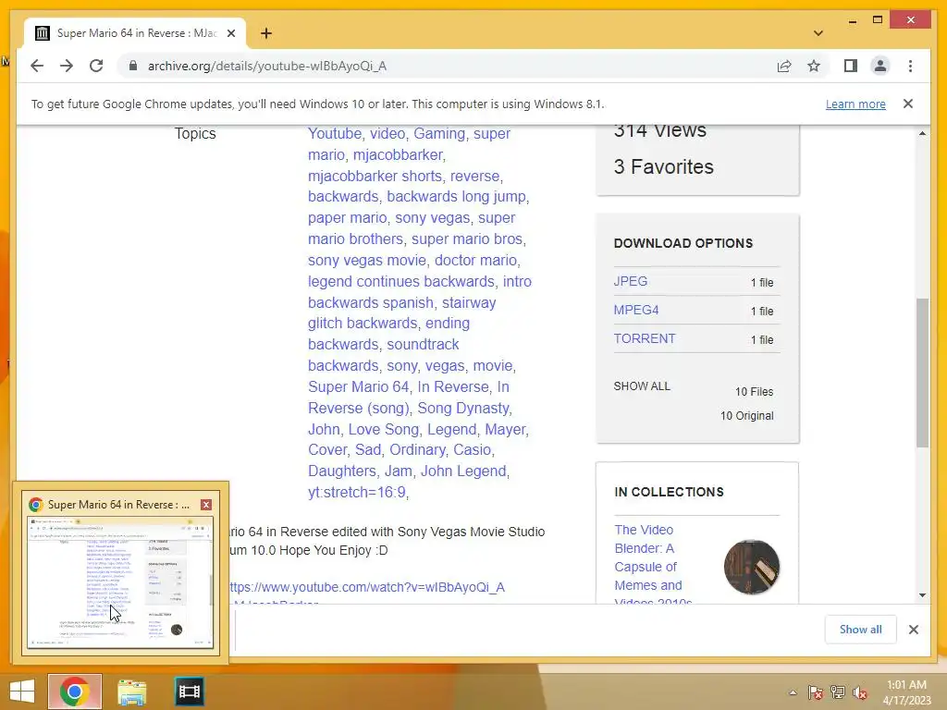Close the Super Mario 64 tab
947x710 pixels.
pyautogui.click(x=230, y=33)
